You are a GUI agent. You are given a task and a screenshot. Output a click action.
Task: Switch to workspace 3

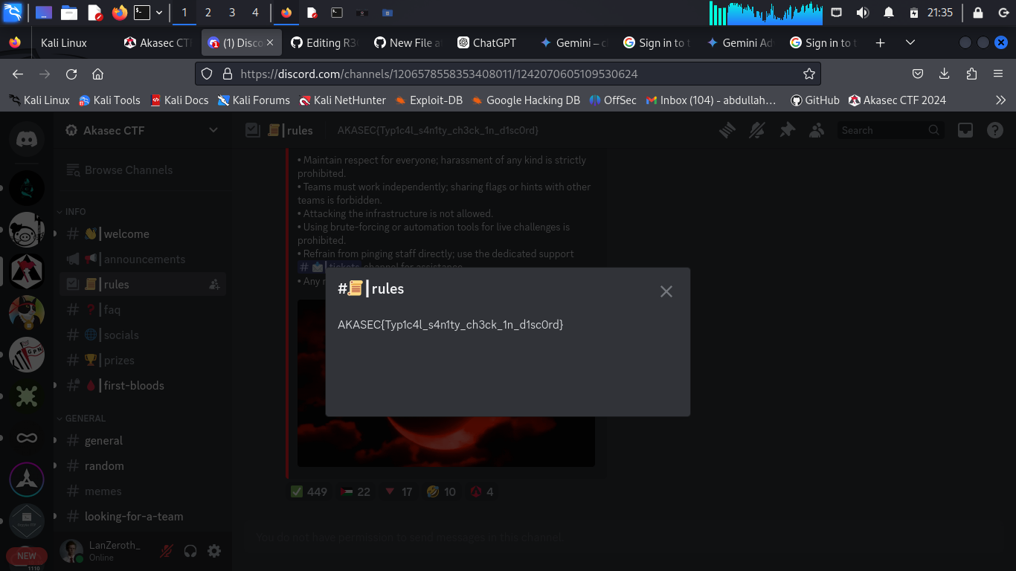(x=231, y=13)
